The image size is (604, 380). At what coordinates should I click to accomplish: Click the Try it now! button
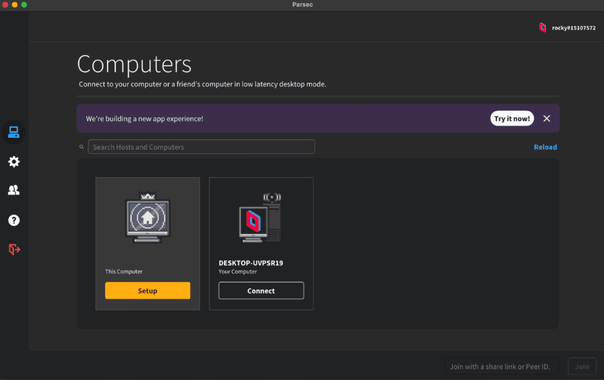[512, 118]
